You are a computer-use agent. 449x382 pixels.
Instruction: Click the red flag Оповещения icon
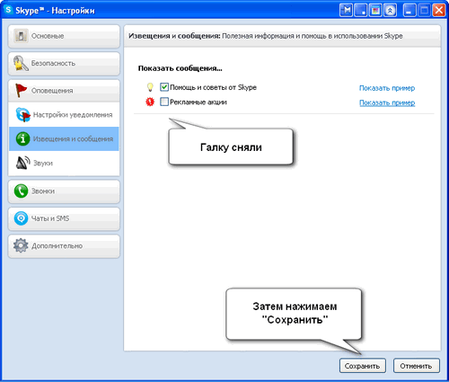click(21, 91)
